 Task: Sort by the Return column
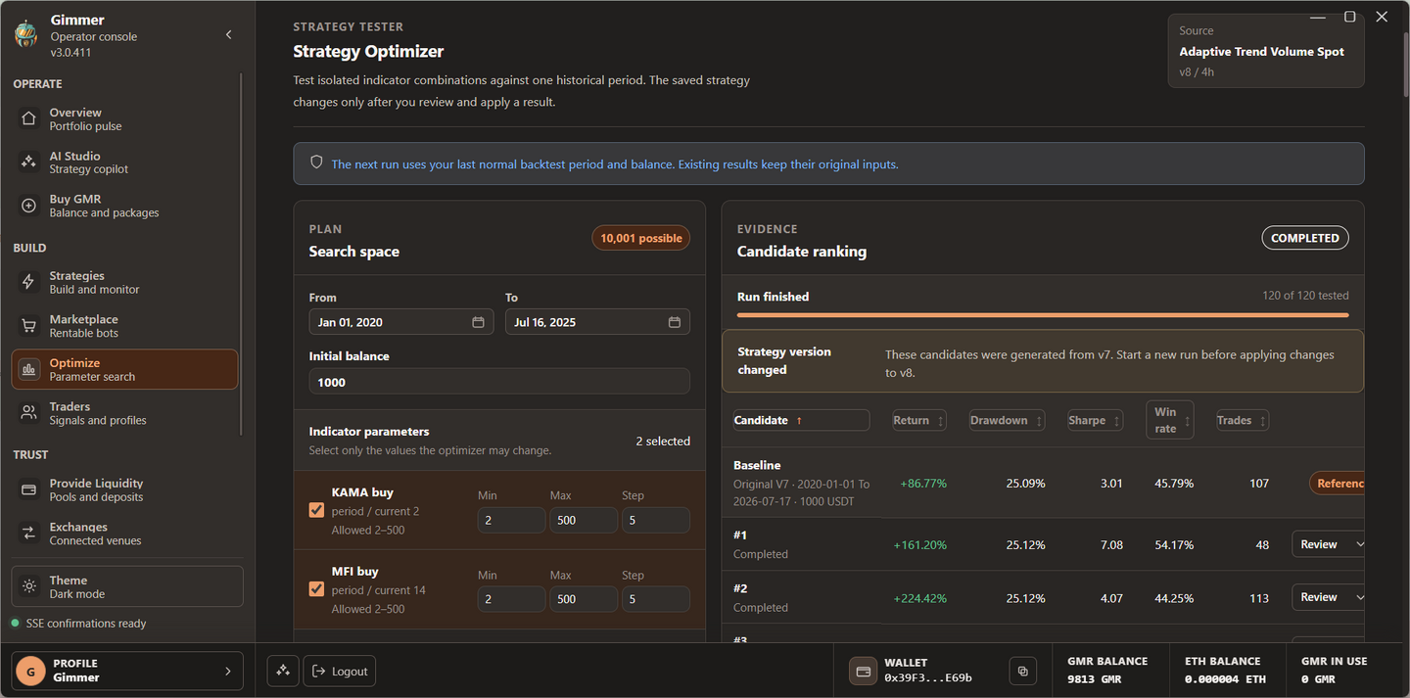(918, 420)
